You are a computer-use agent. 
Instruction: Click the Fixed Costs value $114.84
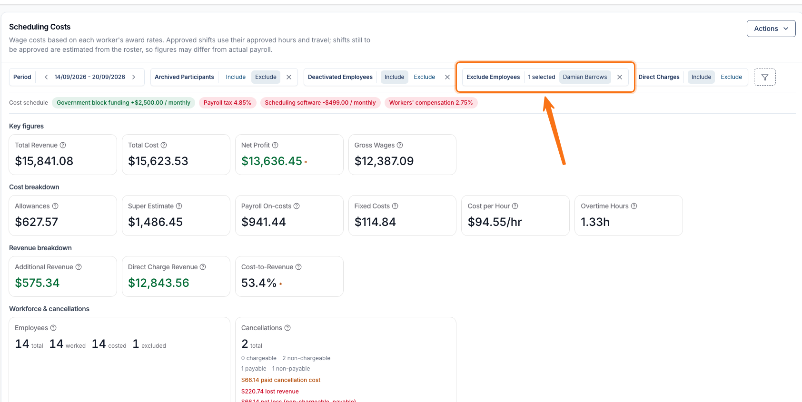pos(375,222)
